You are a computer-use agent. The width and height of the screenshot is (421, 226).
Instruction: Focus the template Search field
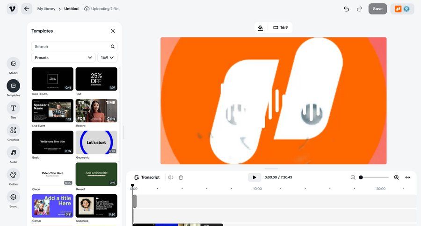coord(74,46)
